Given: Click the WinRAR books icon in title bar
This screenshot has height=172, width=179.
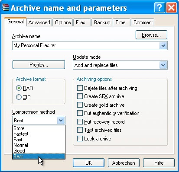Looking at the screenshot, I should click(x=6, y=8).
